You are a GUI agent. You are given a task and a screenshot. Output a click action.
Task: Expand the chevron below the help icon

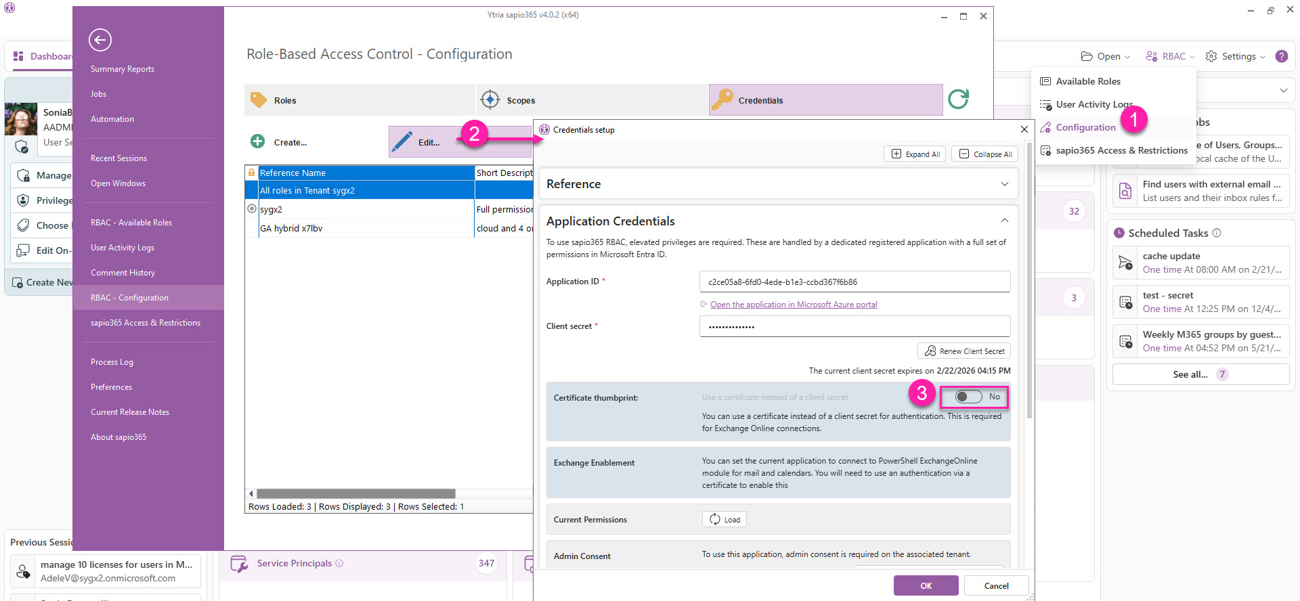point(1283,90)
